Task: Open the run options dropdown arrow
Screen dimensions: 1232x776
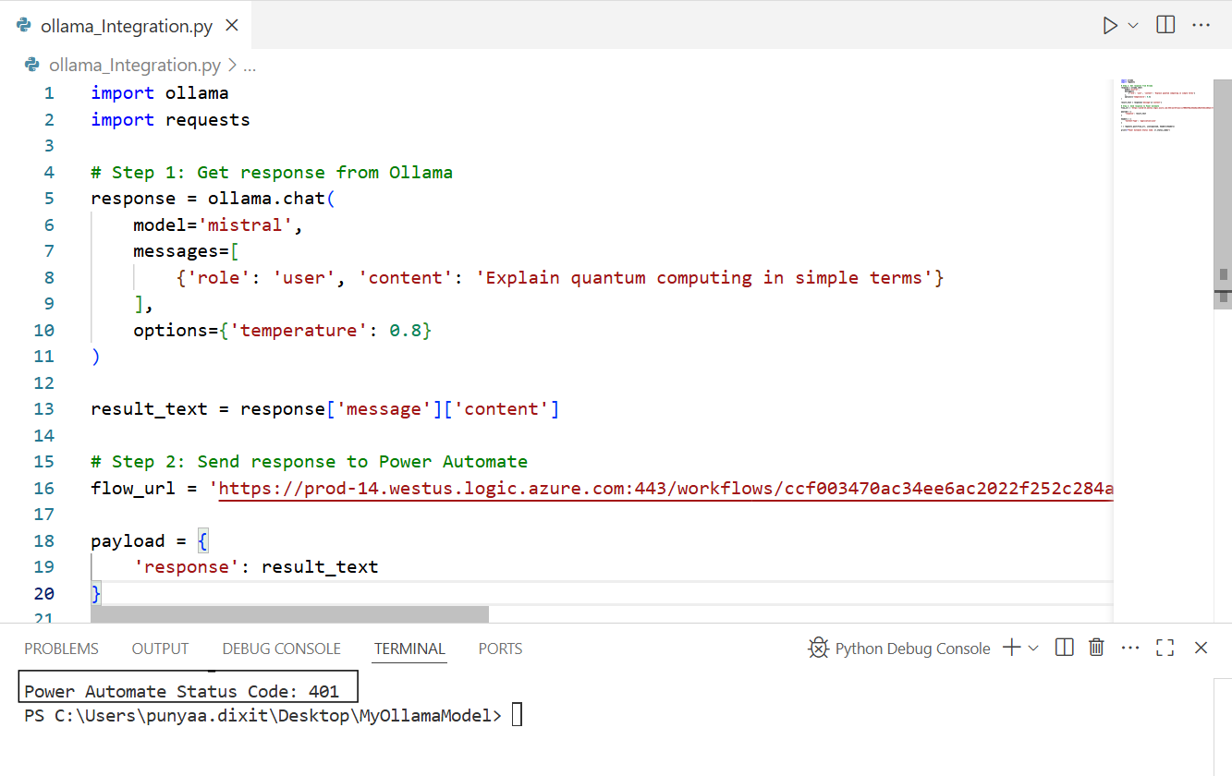Action: (x=1133, y=26)
